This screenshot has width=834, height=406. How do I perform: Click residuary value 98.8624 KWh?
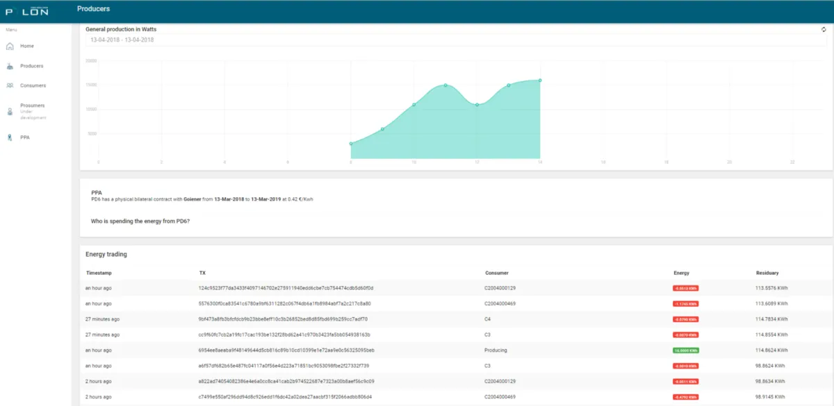(770, 366)
